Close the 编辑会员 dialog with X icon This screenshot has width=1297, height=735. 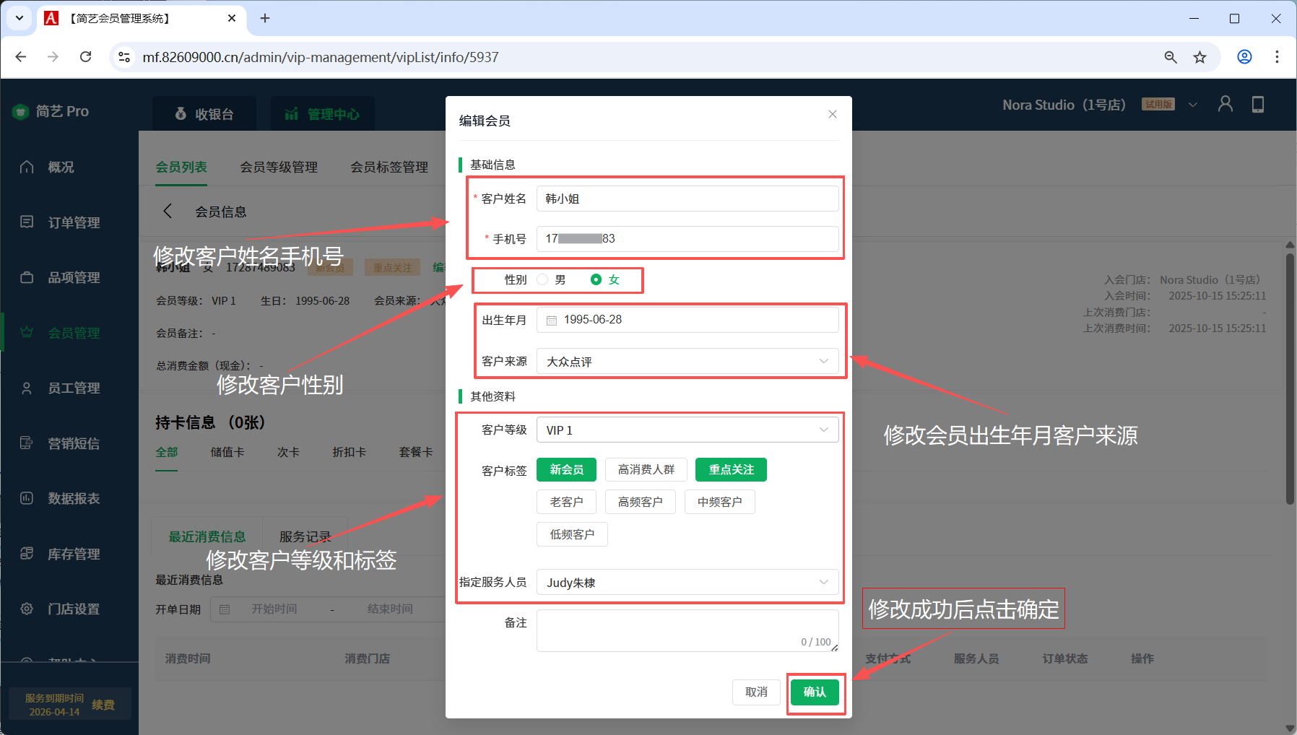point(832,114)
